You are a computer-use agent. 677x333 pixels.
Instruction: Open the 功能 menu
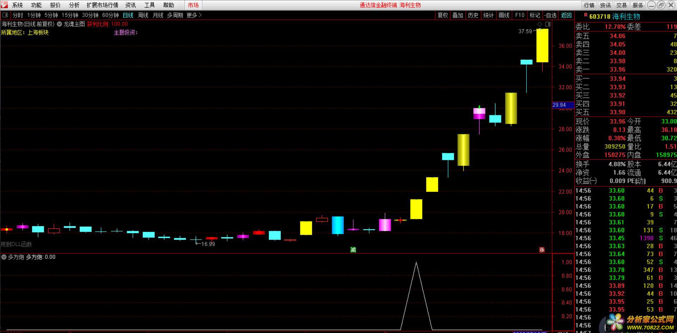click(x=36, y=5)
